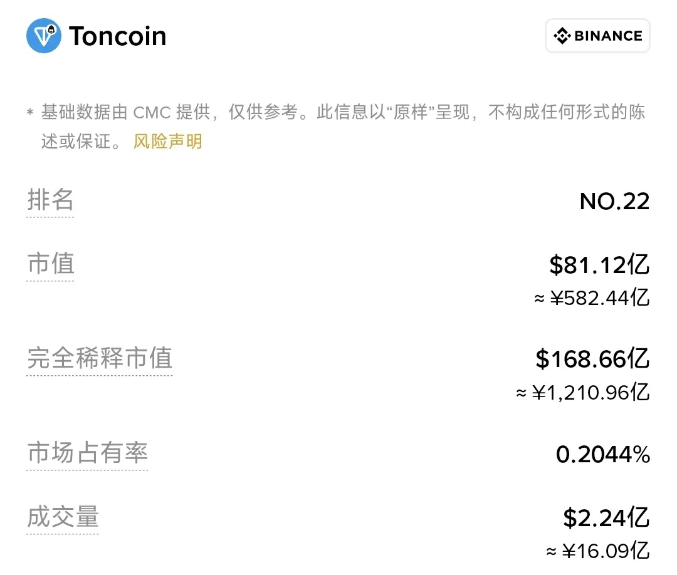This screenshot has width=677, height=575.
Task: Click the asterisk before the disclaimer
Action: [x=30, y=113]
